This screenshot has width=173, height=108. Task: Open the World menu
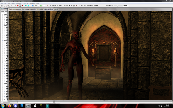point(13,3)
